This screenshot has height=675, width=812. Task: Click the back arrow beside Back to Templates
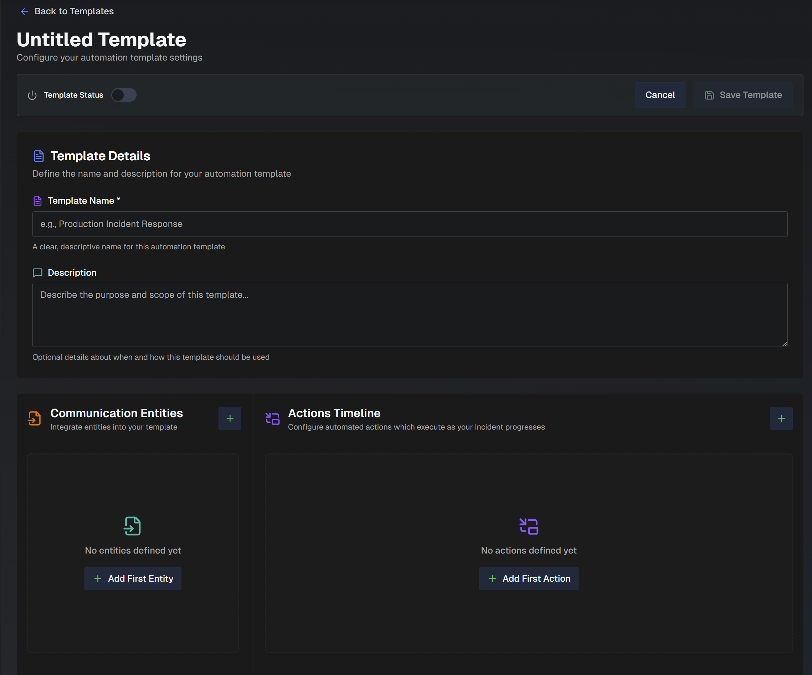tap(24, 11)
